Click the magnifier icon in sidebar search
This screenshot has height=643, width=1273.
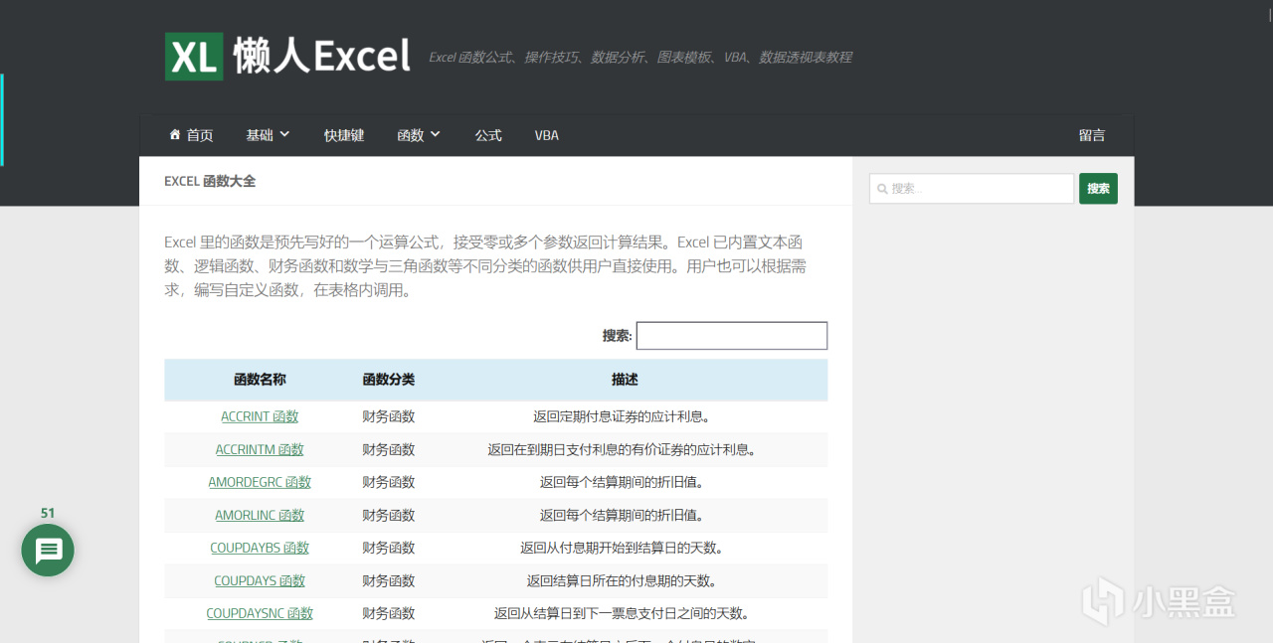(882, 188)
